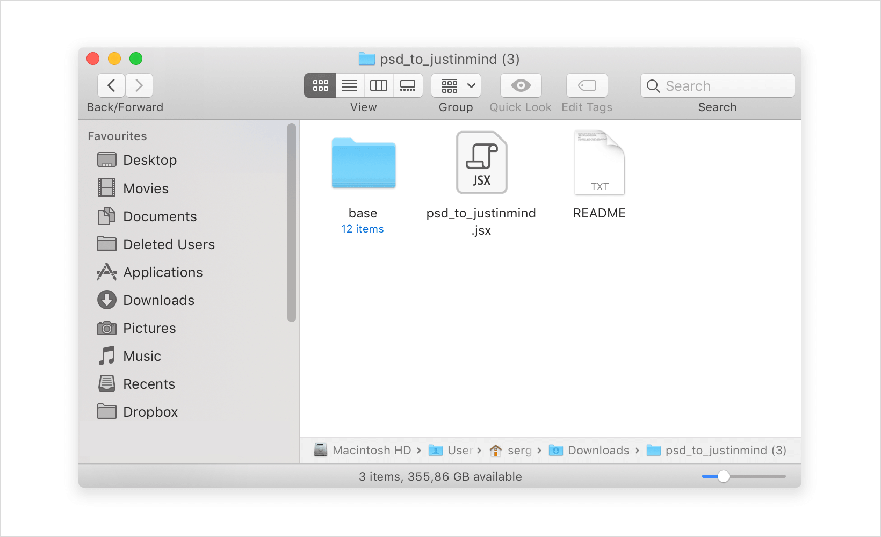Select the psd_to_justinmind JSX file icon

(x=482, y=163)
